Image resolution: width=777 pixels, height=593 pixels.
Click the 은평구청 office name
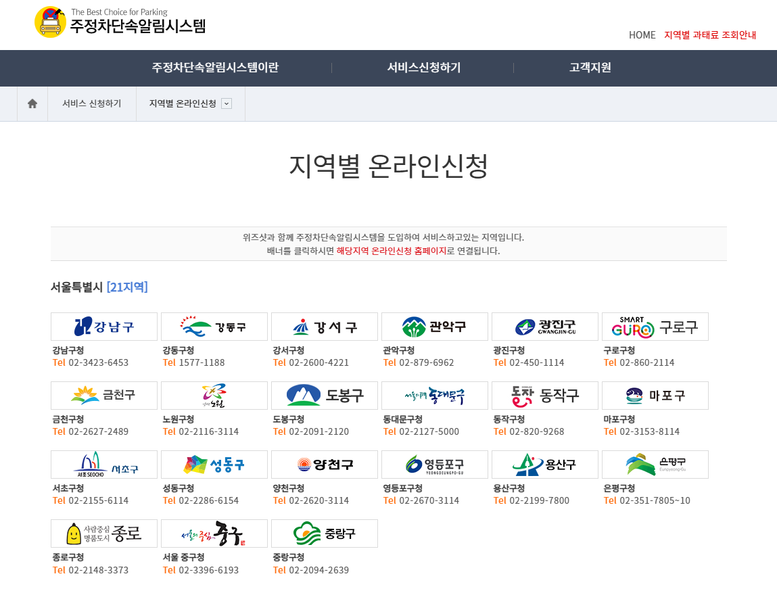pos(619,488)
